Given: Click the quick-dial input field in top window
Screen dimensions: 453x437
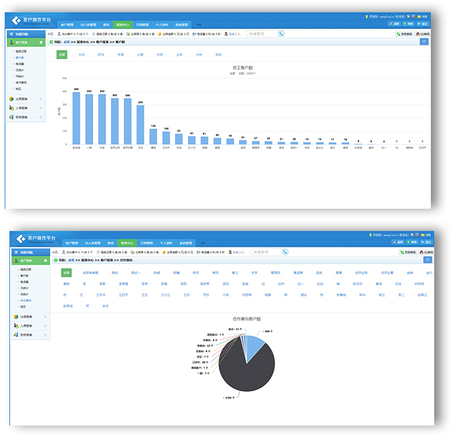Looking at the screenshot, I should click(x=258, y=34).
